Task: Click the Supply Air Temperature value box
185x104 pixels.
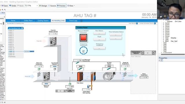Action: 125,66
